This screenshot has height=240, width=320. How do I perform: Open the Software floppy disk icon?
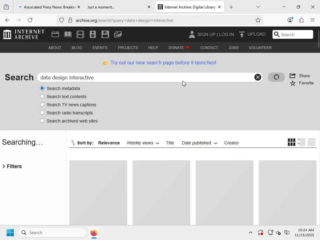105,34
